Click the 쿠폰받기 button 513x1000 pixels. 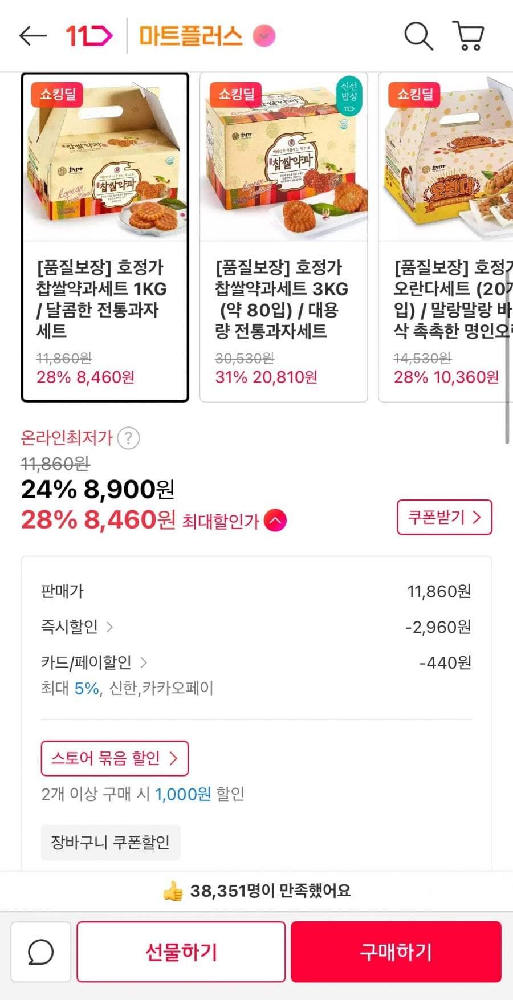(x=444, y=517)
